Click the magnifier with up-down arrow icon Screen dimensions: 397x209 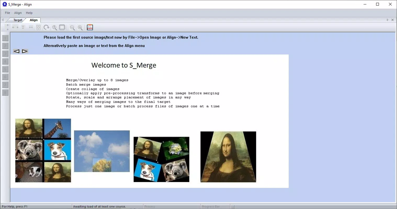(54, 27)
